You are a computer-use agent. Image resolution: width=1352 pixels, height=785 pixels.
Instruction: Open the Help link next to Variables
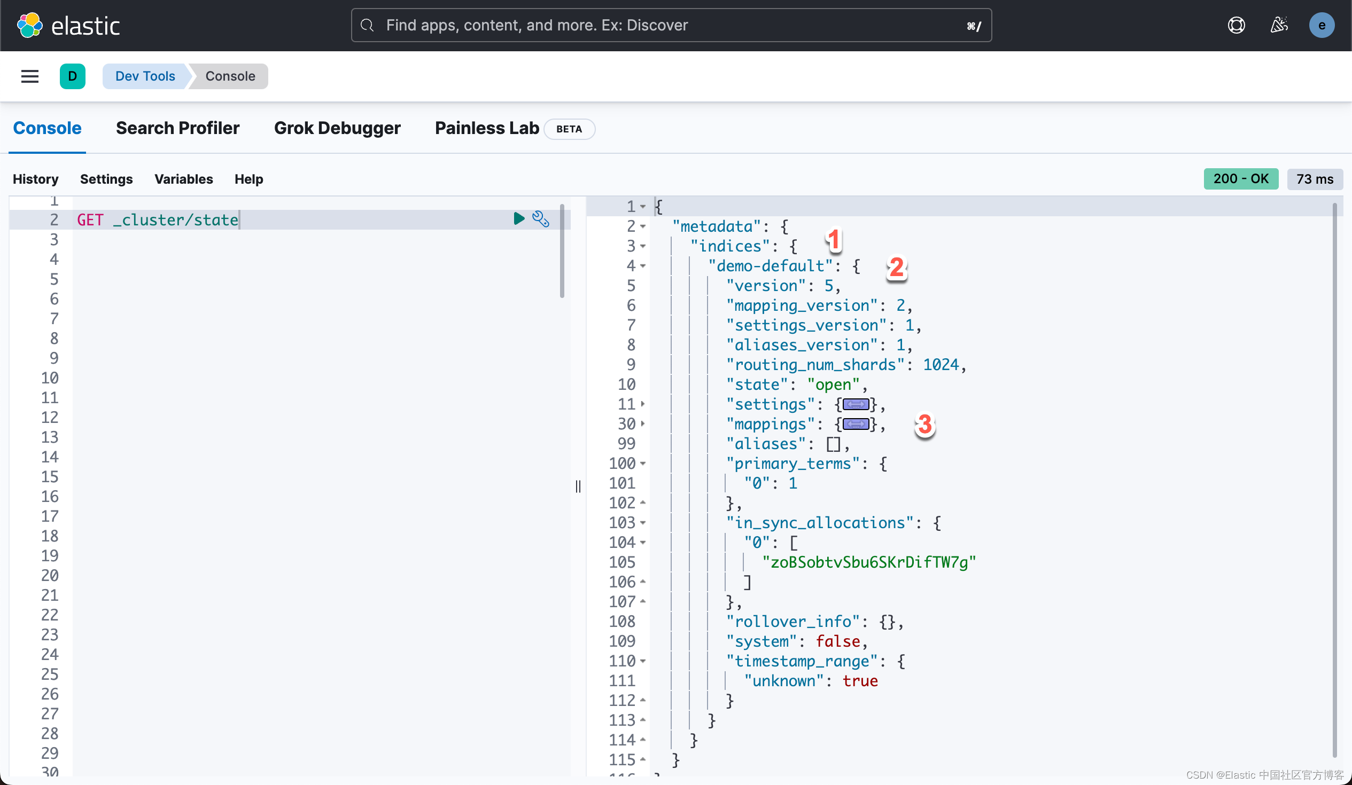(x=248, y=179)
